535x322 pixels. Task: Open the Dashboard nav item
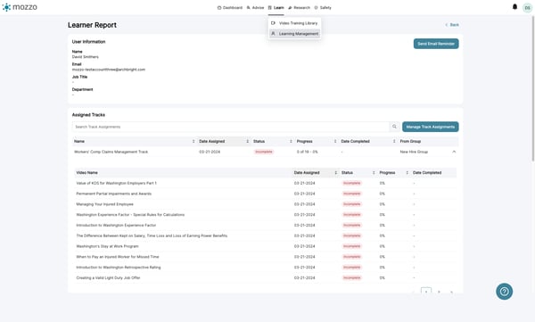click(230, 7)
